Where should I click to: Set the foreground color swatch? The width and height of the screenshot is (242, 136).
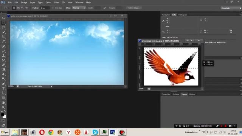click(2, 114)
